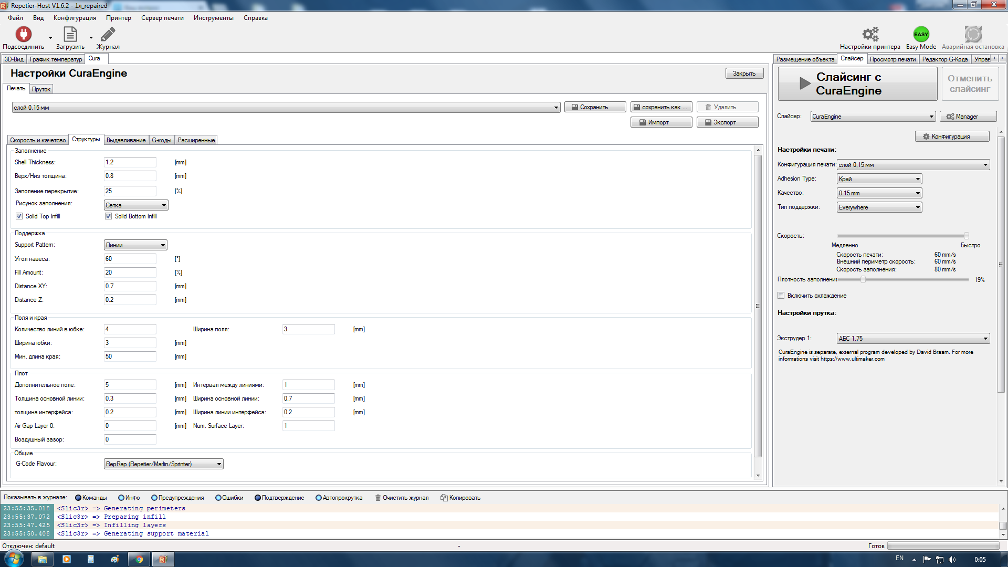Switch to the Выдавливание tab
This screenshot has width=1008, height=567.
(x=126, y=140)
